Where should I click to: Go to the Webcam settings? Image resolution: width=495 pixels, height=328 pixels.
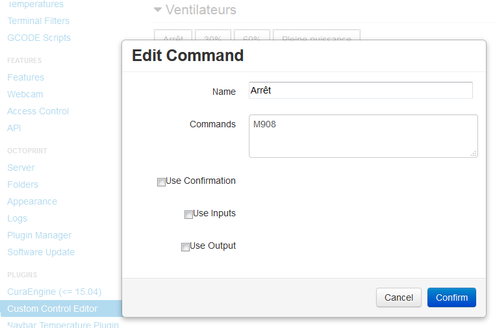[x=25, y=94]
